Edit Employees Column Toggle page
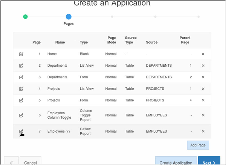The image size is (226, 165). point(21,115)
